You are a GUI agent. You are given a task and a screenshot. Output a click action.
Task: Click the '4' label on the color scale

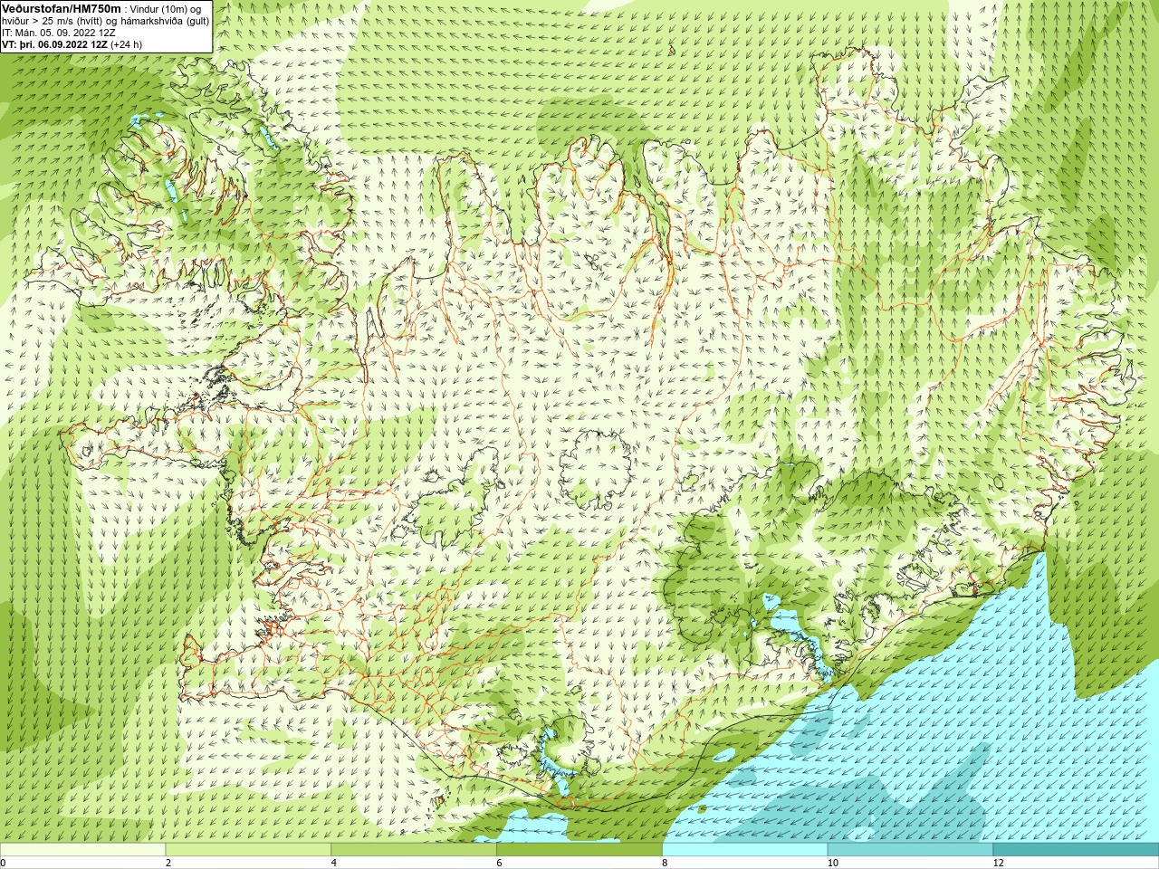pos(334,863)
